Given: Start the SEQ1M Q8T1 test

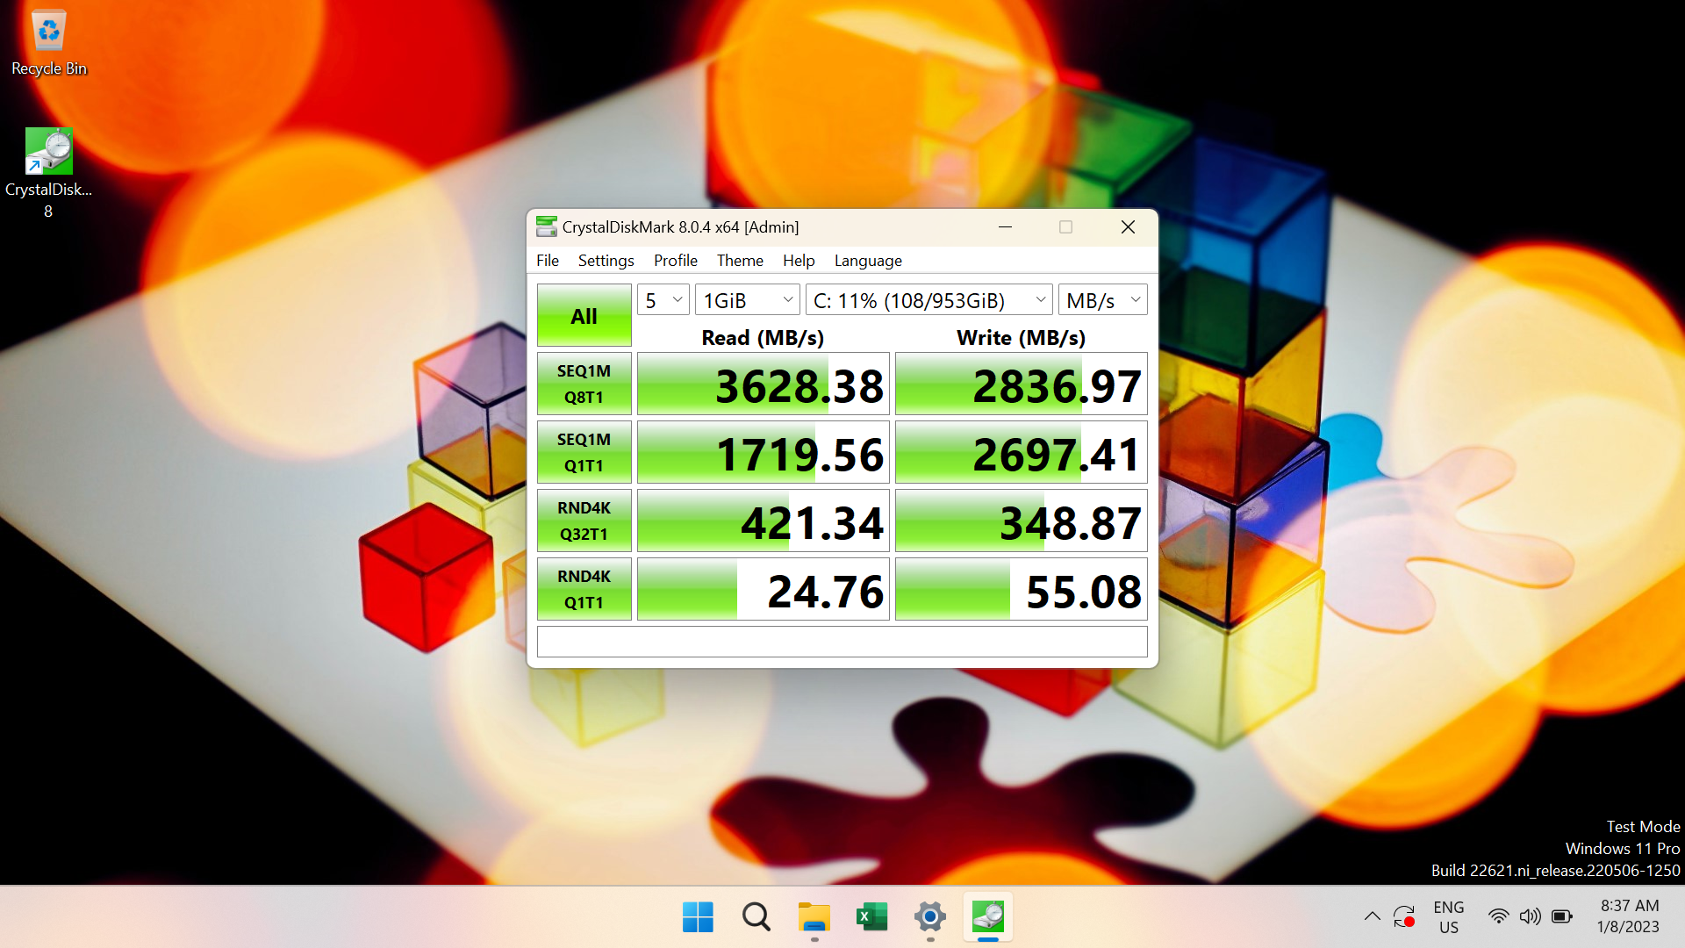Looking at the screenshot, I should coord(584,384).
